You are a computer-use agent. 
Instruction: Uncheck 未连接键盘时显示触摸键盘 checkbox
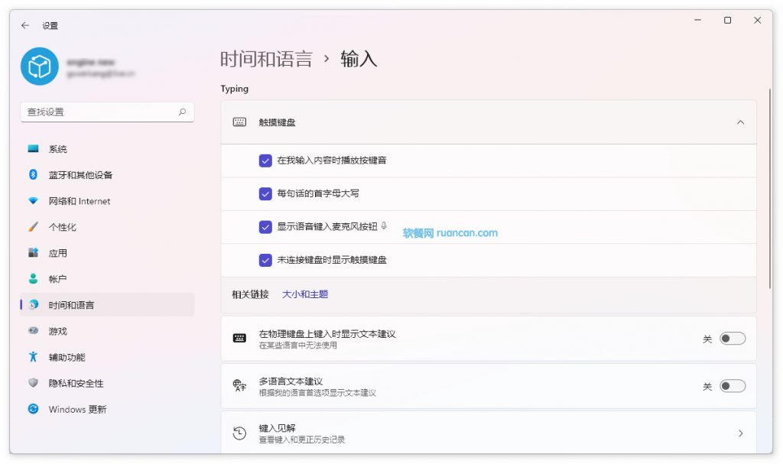(265, 260)
